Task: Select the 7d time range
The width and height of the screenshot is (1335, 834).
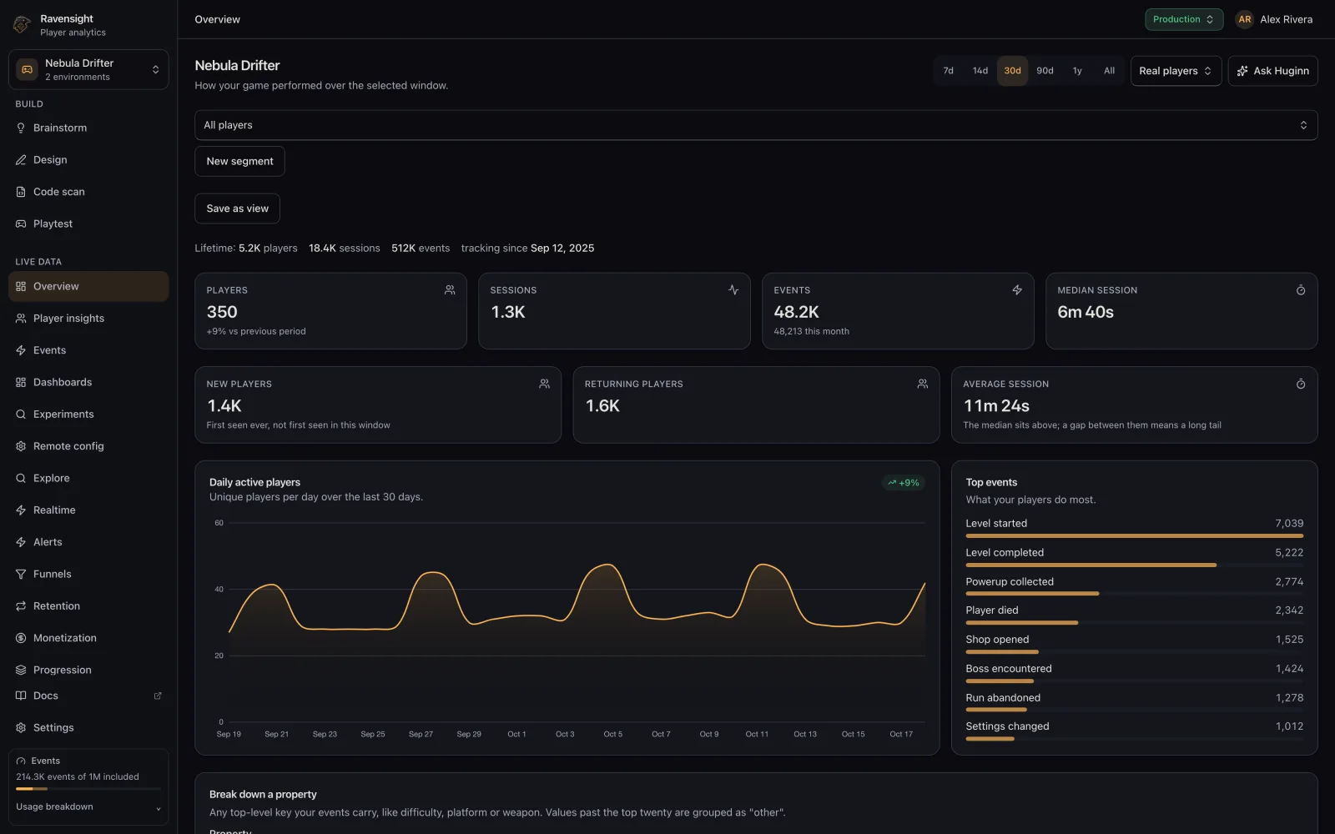Action: pos(949,71)
